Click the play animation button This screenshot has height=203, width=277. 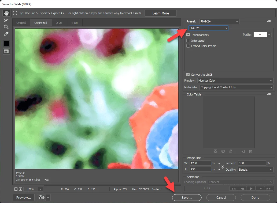tap(251, 189)
